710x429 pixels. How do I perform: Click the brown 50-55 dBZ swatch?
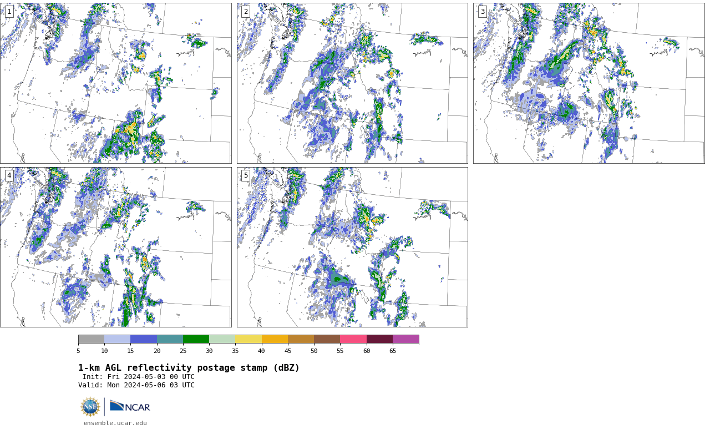327,339
